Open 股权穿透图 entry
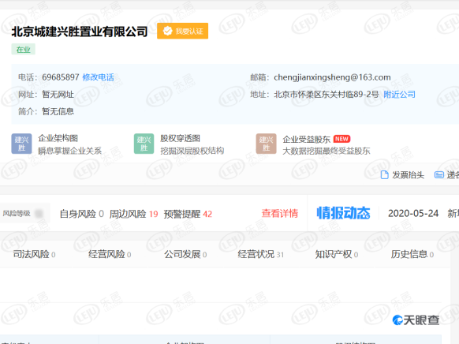 click(x=180, y=138)
